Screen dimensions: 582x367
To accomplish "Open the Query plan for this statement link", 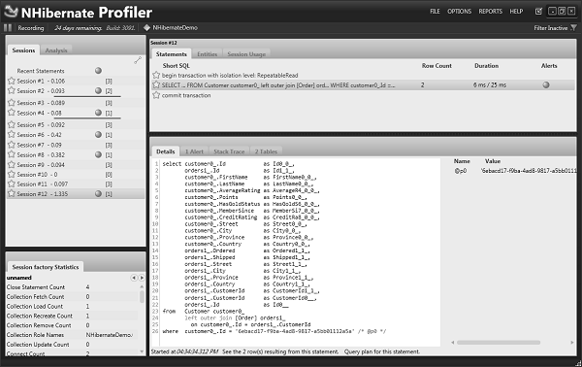I will click(x=382, y=351).
